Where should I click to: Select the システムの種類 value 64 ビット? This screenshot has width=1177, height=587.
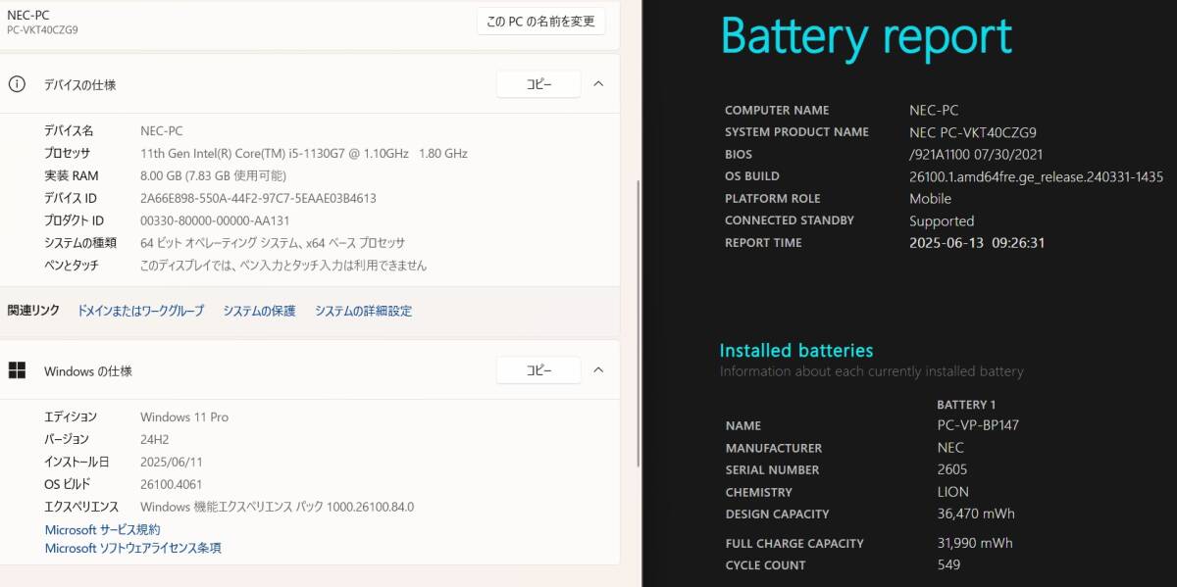click(x=273, y=243)
